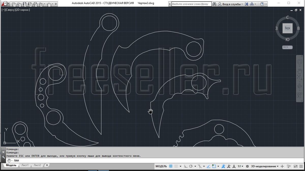The image size is (305, 171).
Task: Toggle ortho mode in status bar
Action: coord(186,166)
